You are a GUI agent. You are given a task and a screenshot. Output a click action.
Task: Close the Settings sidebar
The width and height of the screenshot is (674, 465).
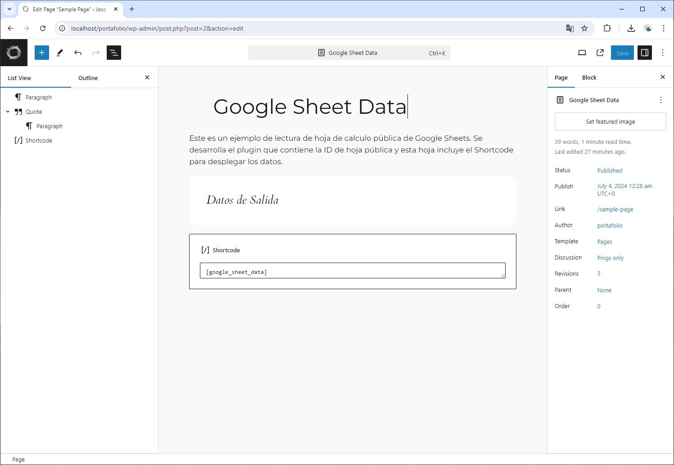pyautogui.click(x=663, y=77)
